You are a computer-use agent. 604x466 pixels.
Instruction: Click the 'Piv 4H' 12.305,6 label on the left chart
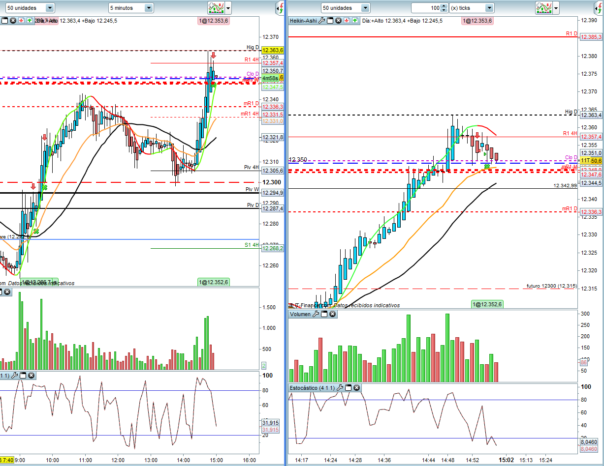pos(273,171)
